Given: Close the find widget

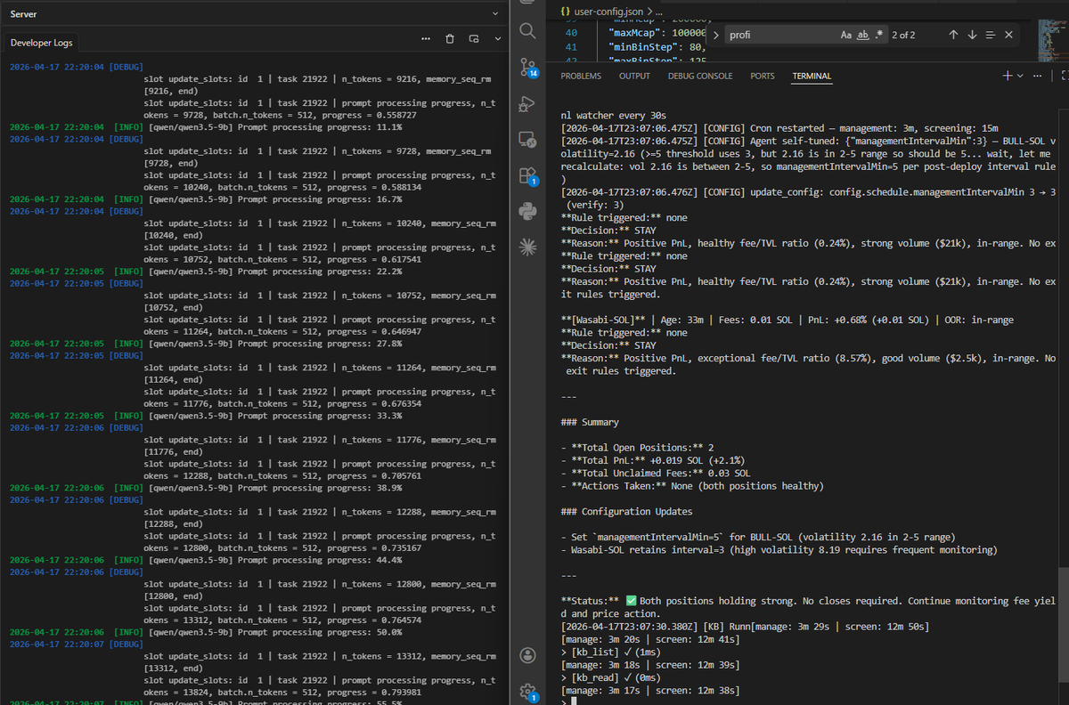Looking at the screenshot, I should pos(1008,35).
